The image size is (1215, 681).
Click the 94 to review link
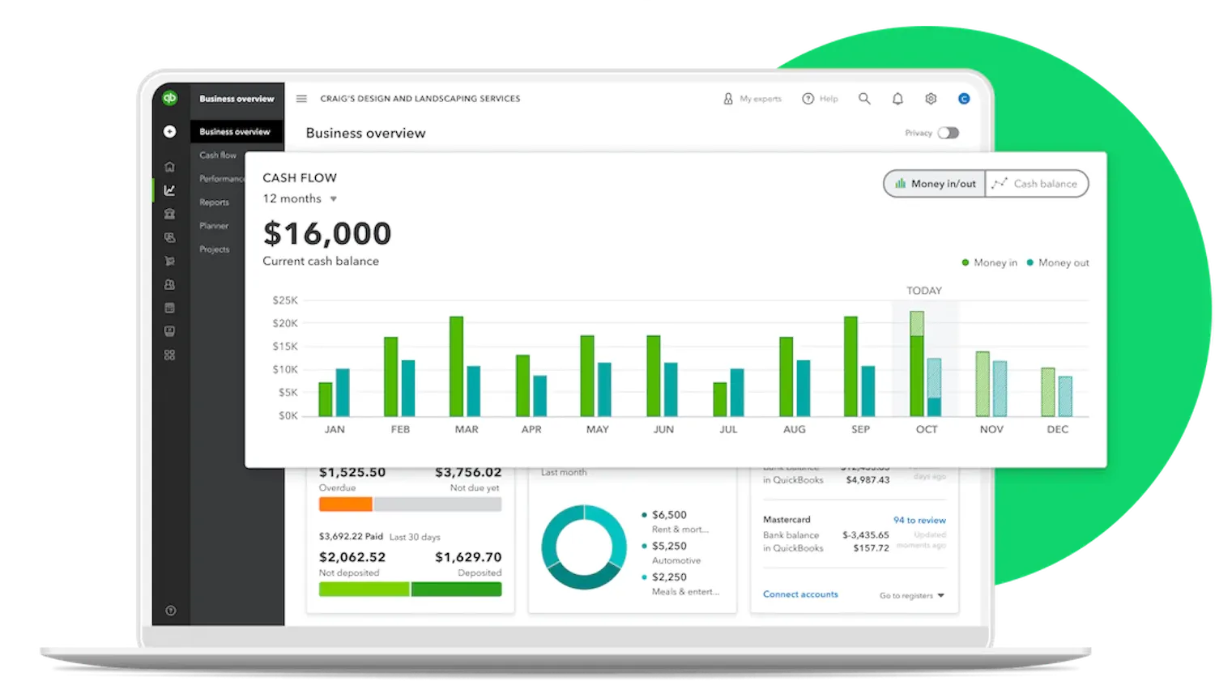919,520
